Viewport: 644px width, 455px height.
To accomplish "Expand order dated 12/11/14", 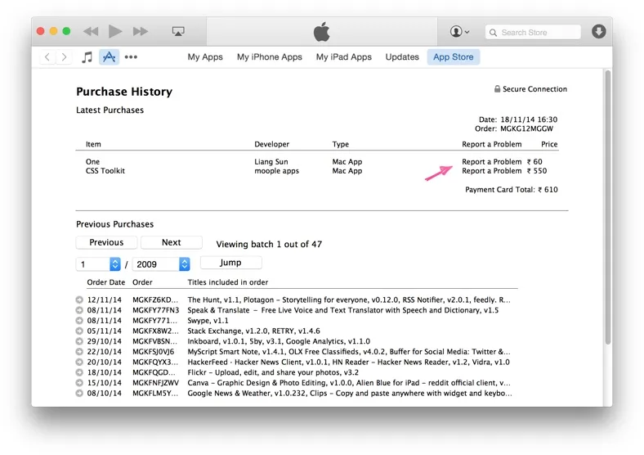I will click(x=79, y=300).
